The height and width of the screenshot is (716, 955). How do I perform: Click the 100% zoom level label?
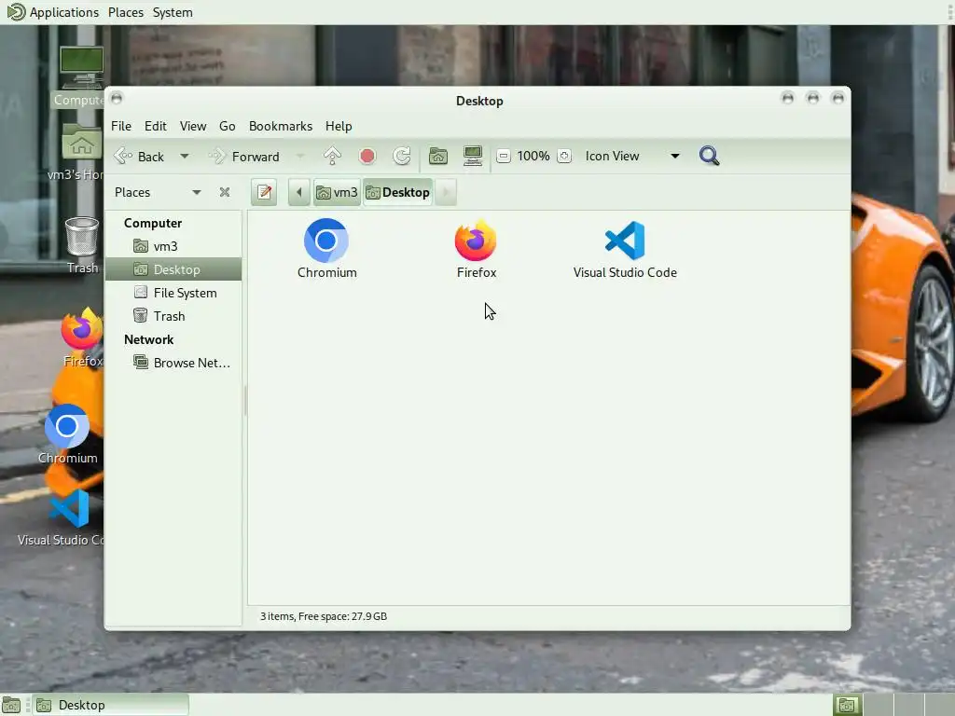(533, 157)
